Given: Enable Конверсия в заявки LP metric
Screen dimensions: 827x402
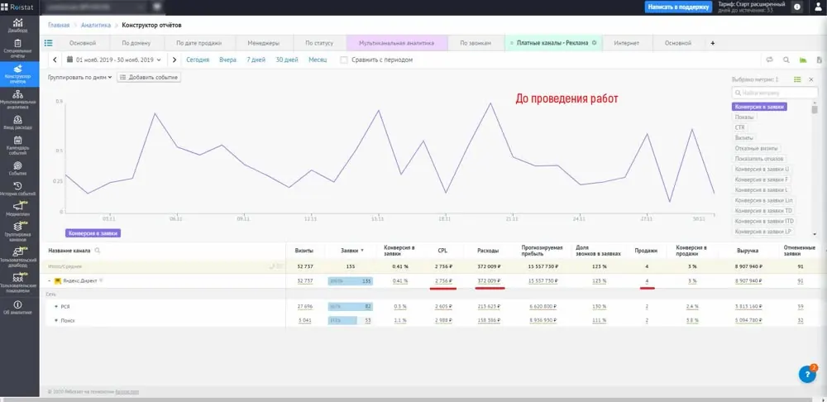Looking at the screenshot, I should [763, 232].
